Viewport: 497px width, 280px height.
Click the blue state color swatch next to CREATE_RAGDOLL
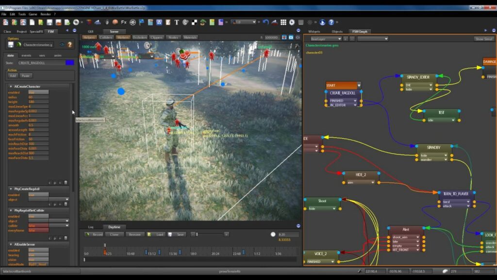70,62
